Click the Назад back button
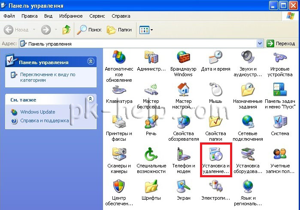Image resolution: width=300 pixels, height=210 pixels. tap(16, 30)
